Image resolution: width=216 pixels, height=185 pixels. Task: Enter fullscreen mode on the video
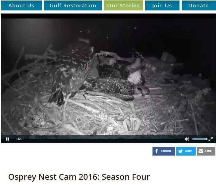click(210, 139)
